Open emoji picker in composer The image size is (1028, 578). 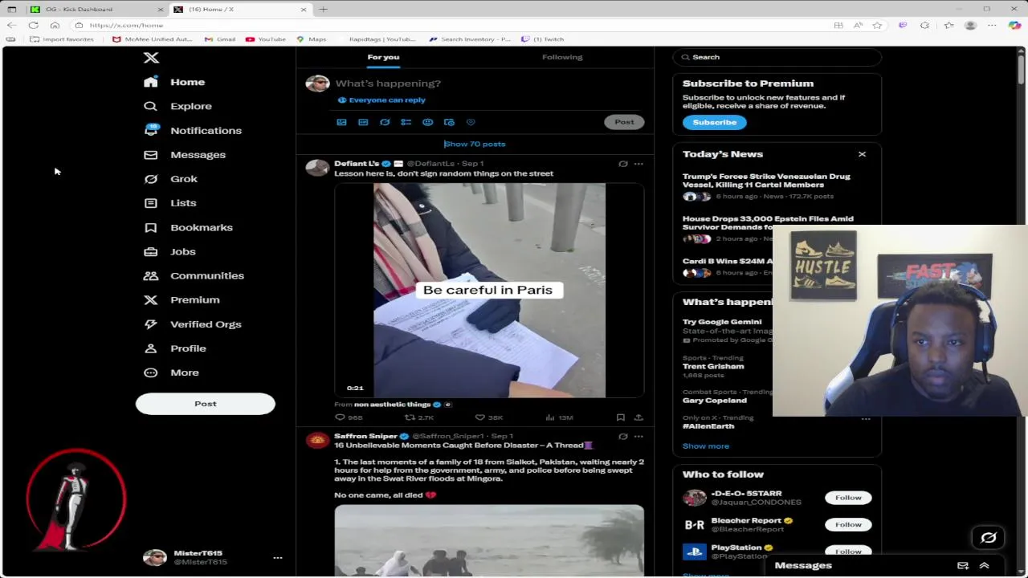pyautogui.click(x=427, y=122)
